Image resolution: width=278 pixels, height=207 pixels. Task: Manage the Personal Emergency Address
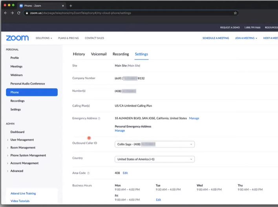click(x=120, y=131)
